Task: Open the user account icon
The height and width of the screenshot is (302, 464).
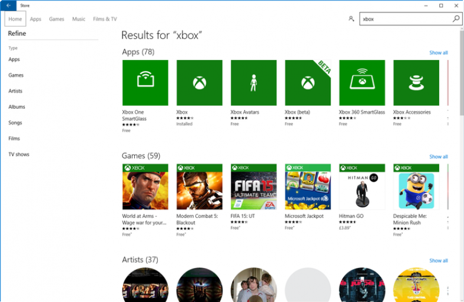Action: [x=352, y=19]
